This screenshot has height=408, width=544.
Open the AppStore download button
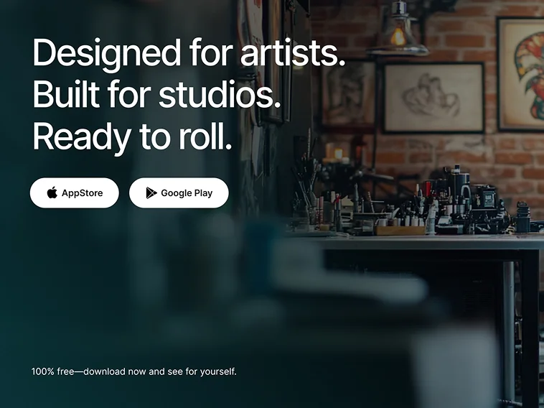74,193
